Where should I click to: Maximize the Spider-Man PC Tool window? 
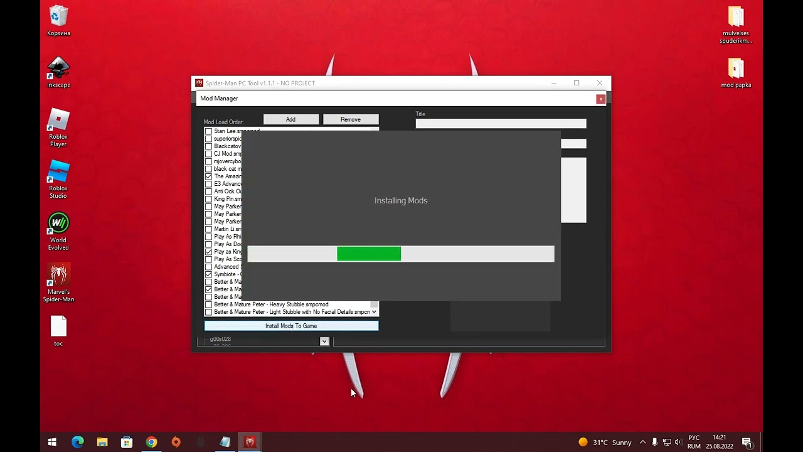(577, 83)
